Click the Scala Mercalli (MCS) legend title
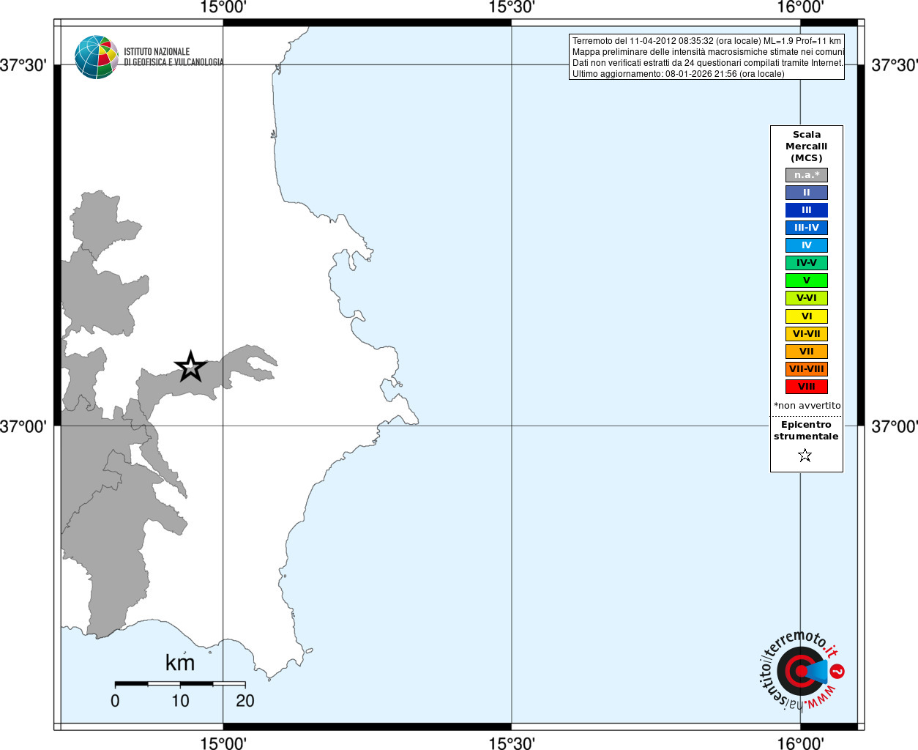 click(807, 146)
